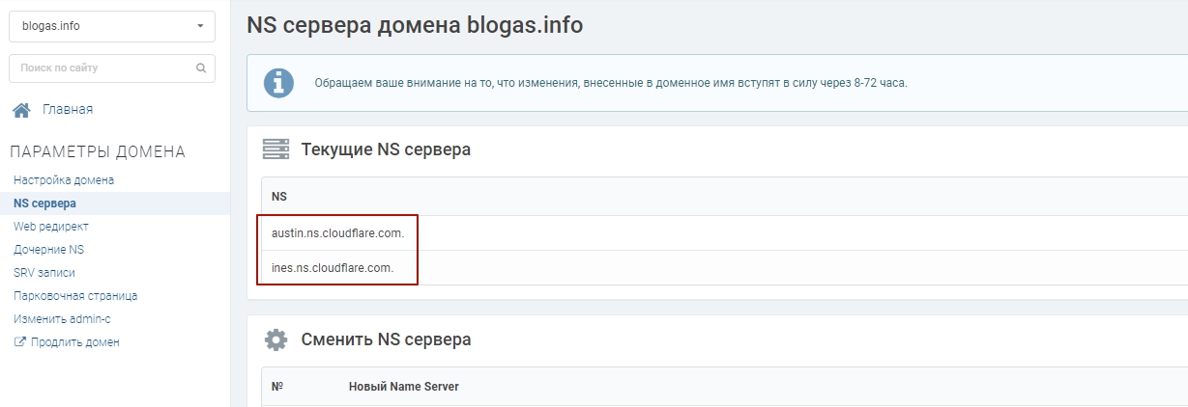Image resolution: width=1188 pixels, height=407 pixels.
Task: Open Настройка домена settings
Action: click(x=64, y=180)
